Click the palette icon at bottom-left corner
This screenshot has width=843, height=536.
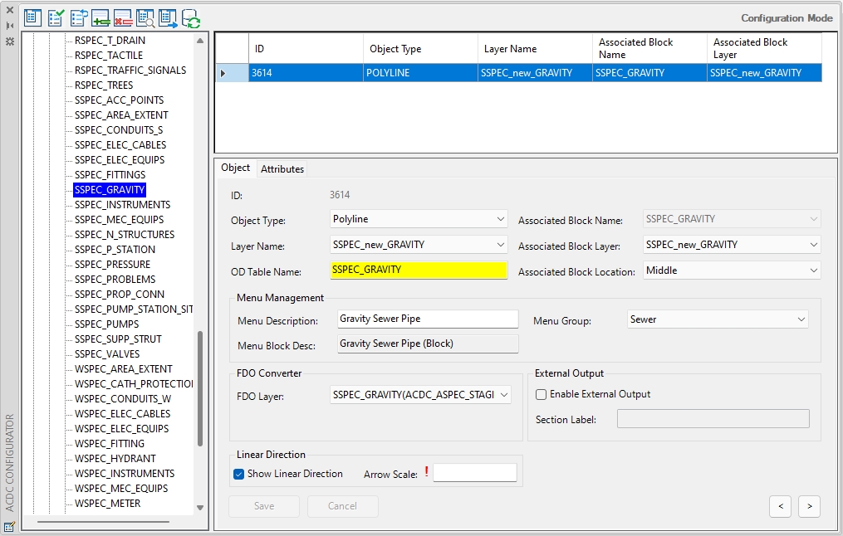pos(9,526)
